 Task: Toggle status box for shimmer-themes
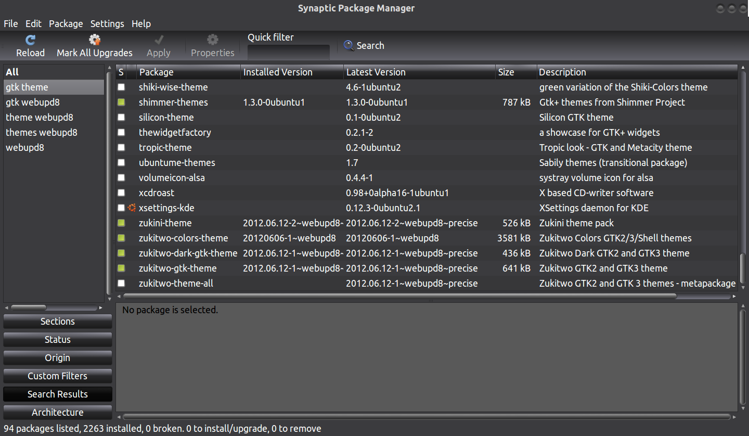pos(121,102)
